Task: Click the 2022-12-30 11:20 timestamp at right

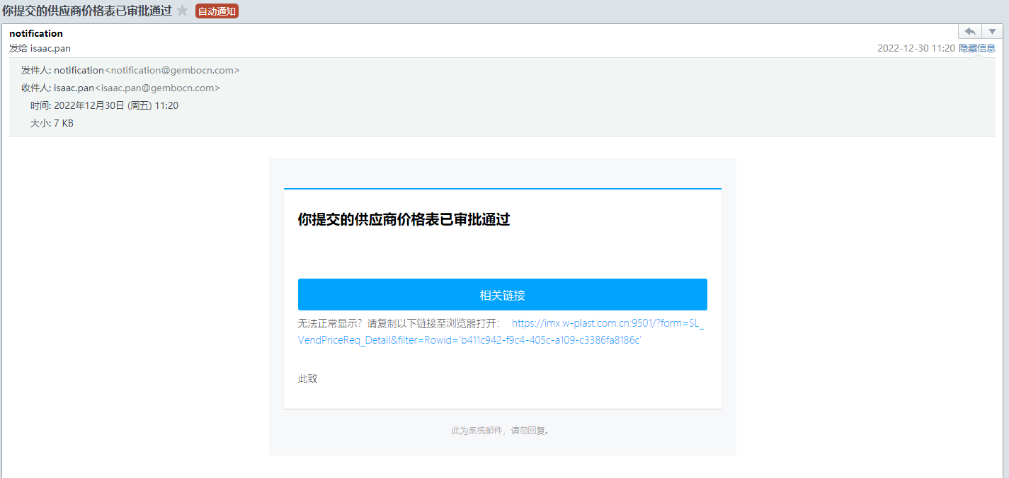Action: 916,48
